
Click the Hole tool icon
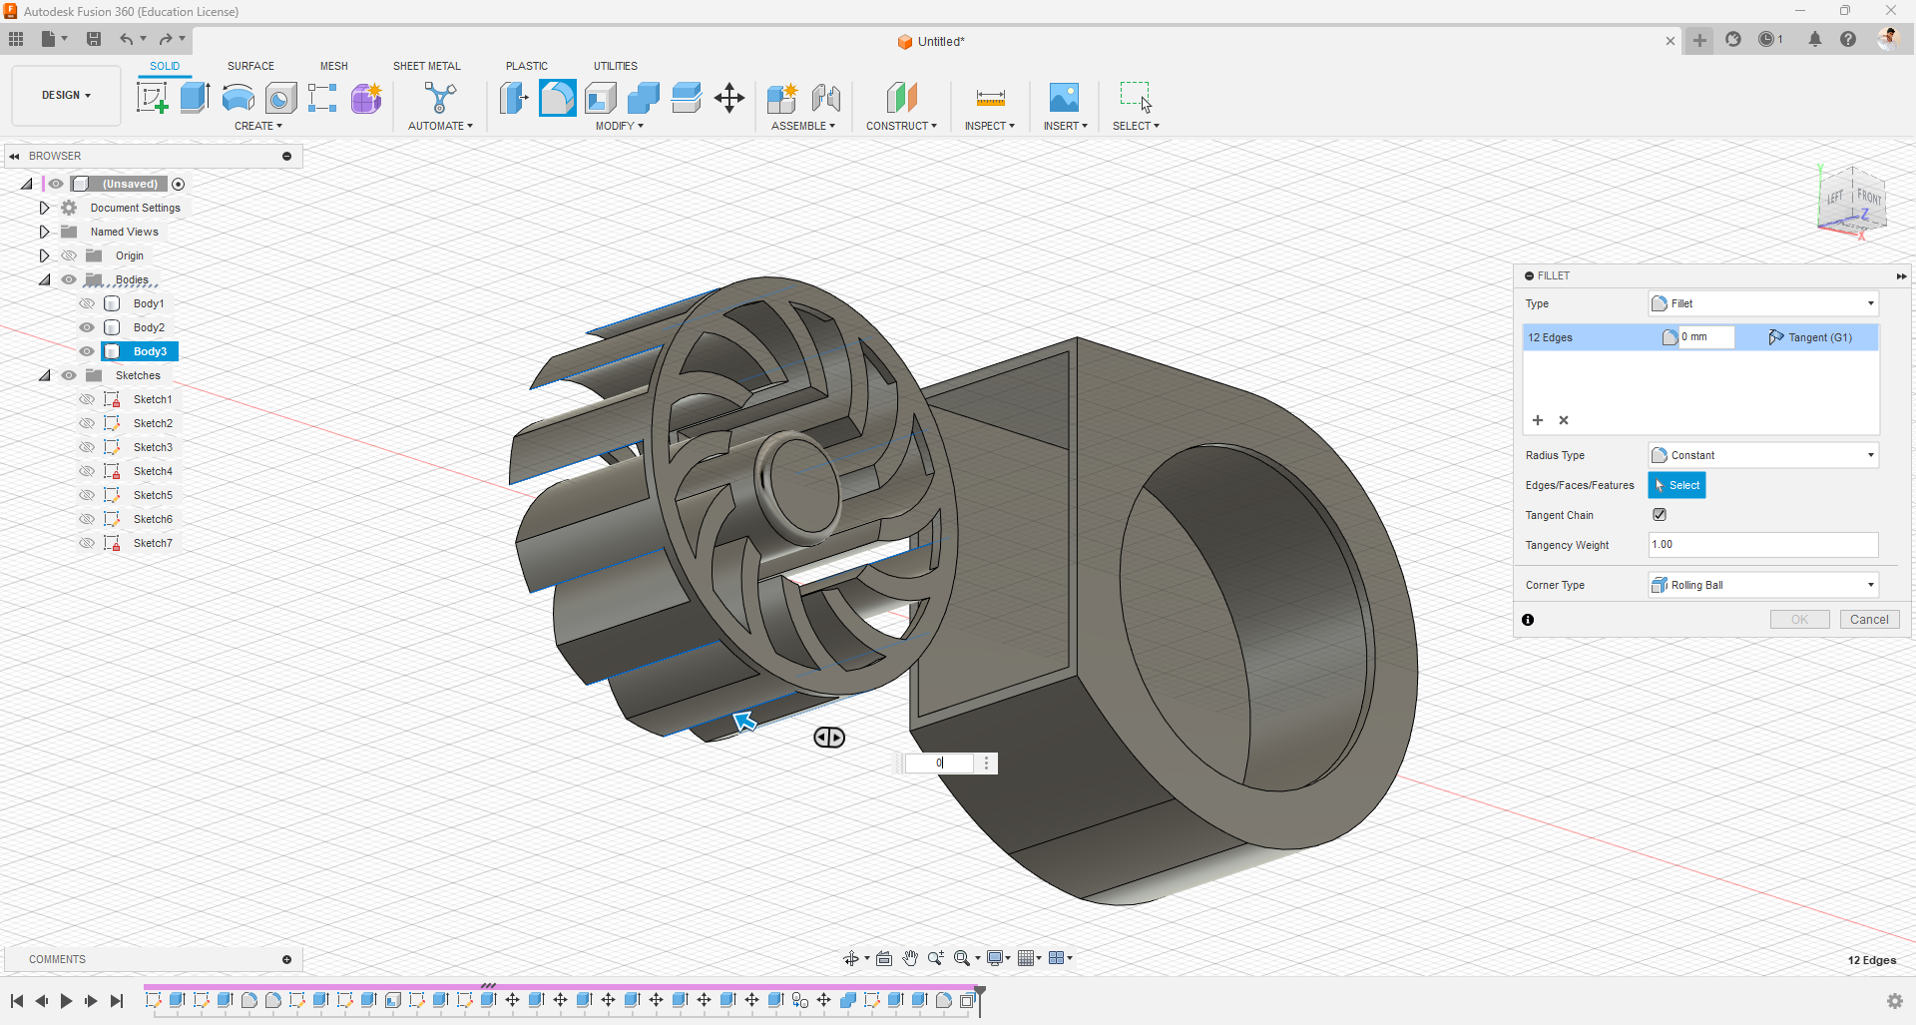click(x=280, y=98)
